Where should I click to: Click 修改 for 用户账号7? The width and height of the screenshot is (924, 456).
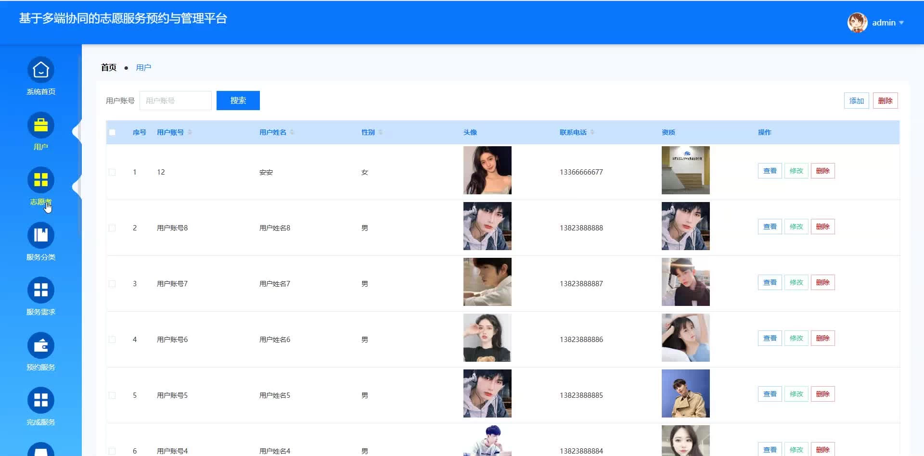[796, 282]
